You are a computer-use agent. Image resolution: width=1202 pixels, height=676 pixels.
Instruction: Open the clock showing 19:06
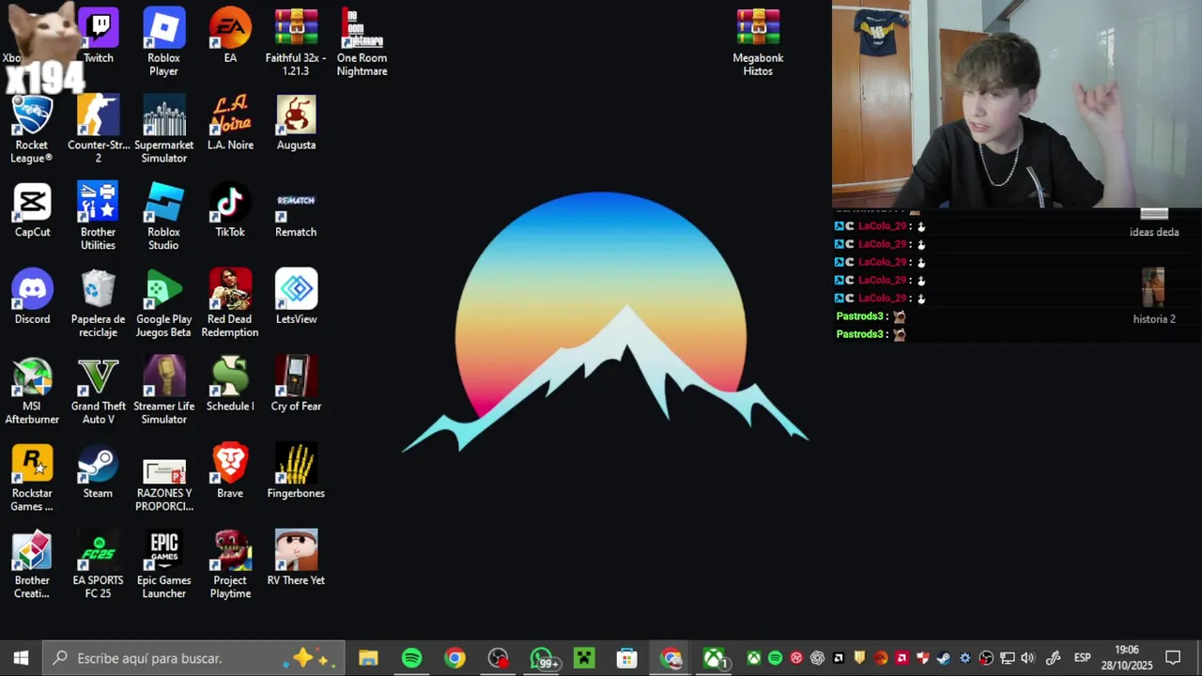click(x=1127, y=658)
